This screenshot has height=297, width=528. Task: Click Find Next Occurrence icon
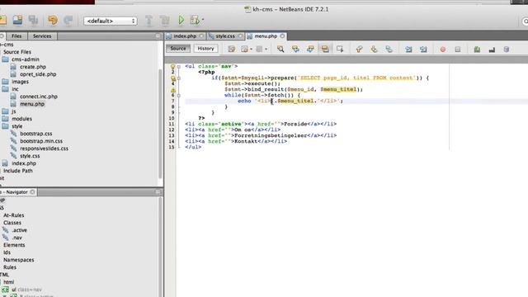310,49
